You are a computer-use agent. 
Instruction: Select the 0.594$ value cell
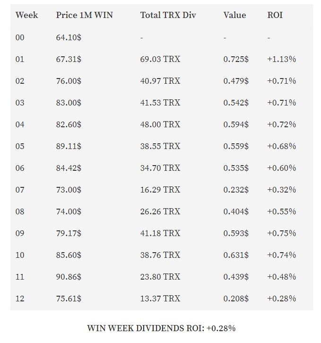pyautogui.click(x=236, y=124)
